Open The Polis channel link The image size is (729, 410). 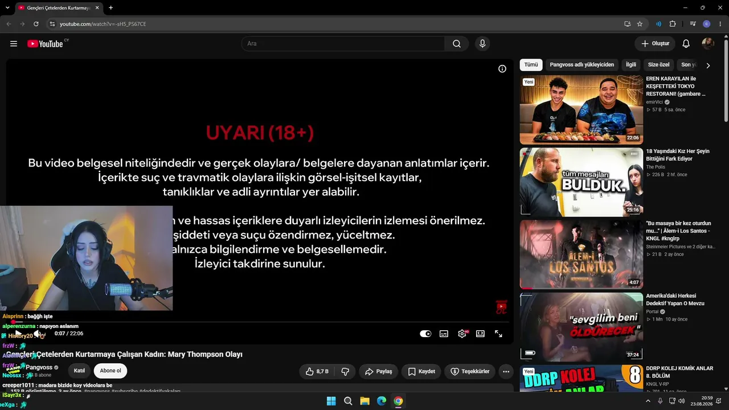655,167
